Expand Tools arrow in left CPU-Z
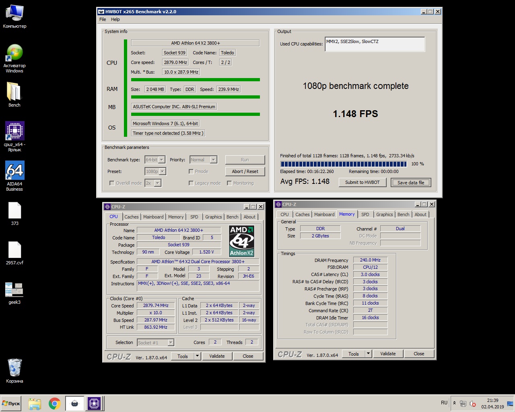The height and width of the screenshot is (412, 515). pos(197,356)
